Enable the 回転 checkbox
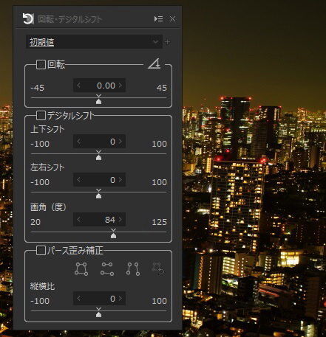Viewport: 326px width, 337px height. (41, 65)
